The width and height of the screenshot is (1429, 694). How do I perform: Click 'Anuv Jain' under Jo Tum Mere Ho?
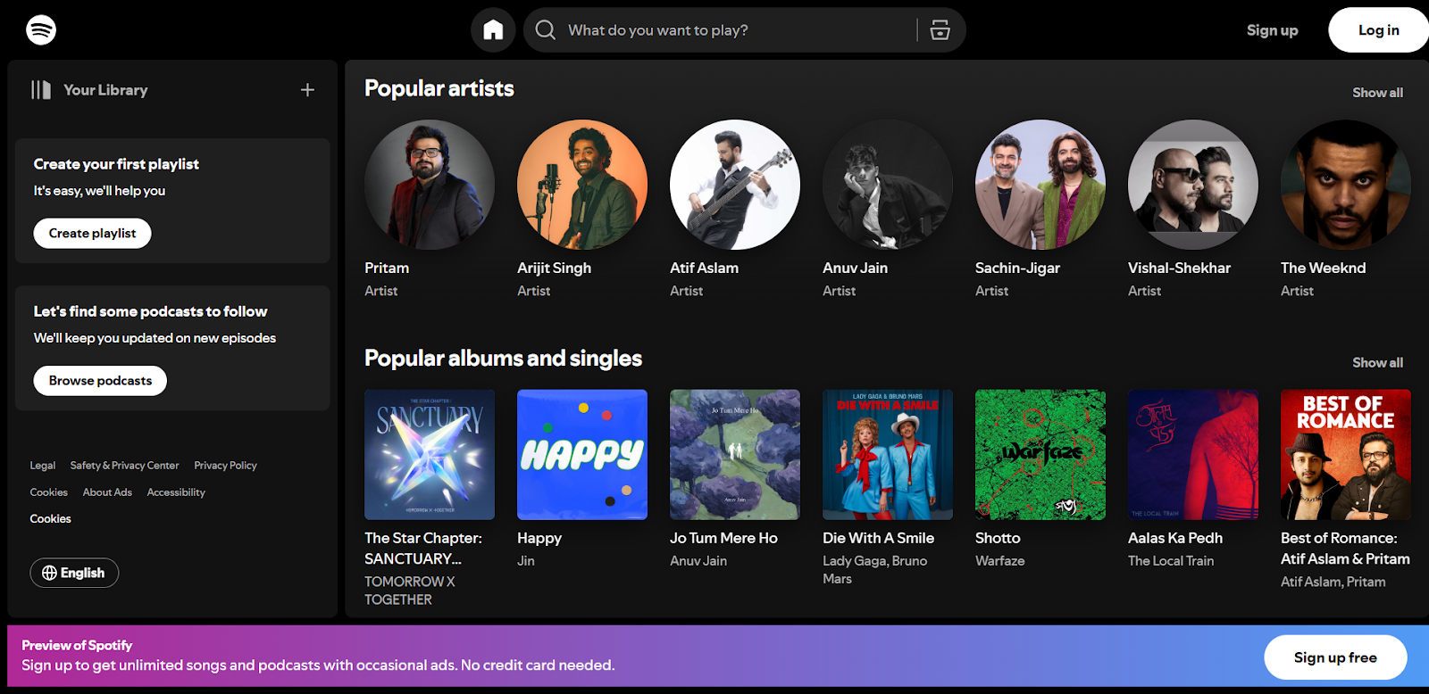tap(698, 561)
